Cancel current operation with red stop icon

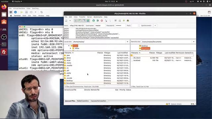pos(102,20)
